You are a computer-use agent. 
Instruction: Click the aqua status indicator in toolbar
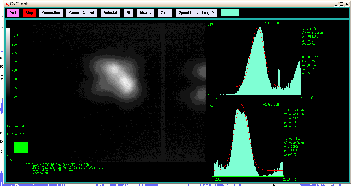click(230, 13)
